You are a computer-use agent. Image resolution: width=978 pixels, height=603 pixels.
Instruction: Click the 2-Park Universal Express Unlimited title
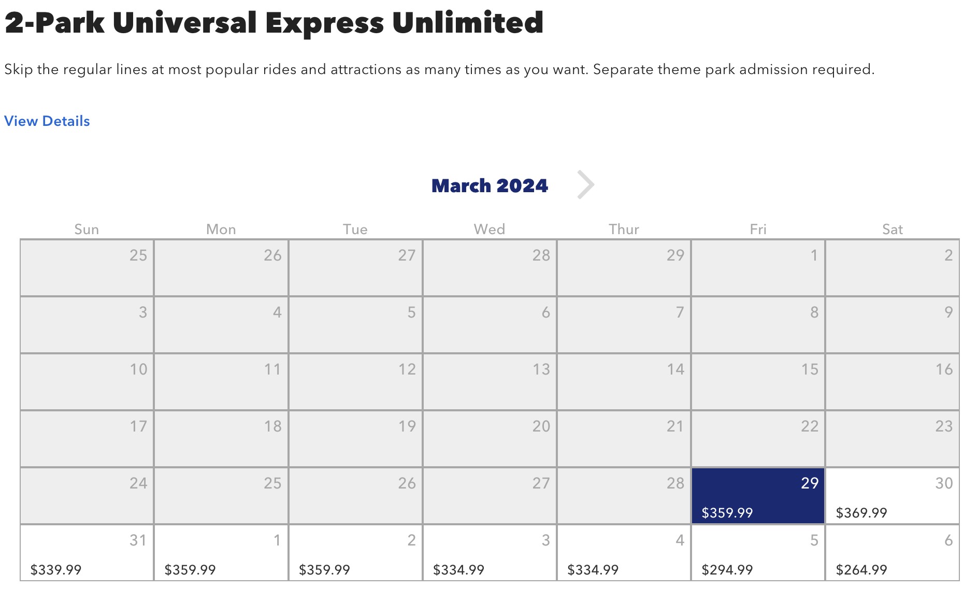tap(274, 23)
